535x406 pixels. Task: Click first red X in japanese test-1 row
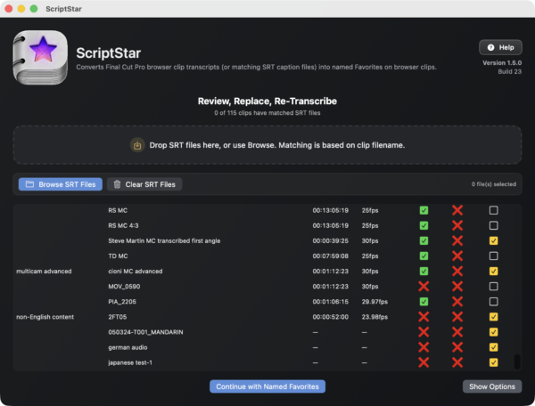[424, 362]
